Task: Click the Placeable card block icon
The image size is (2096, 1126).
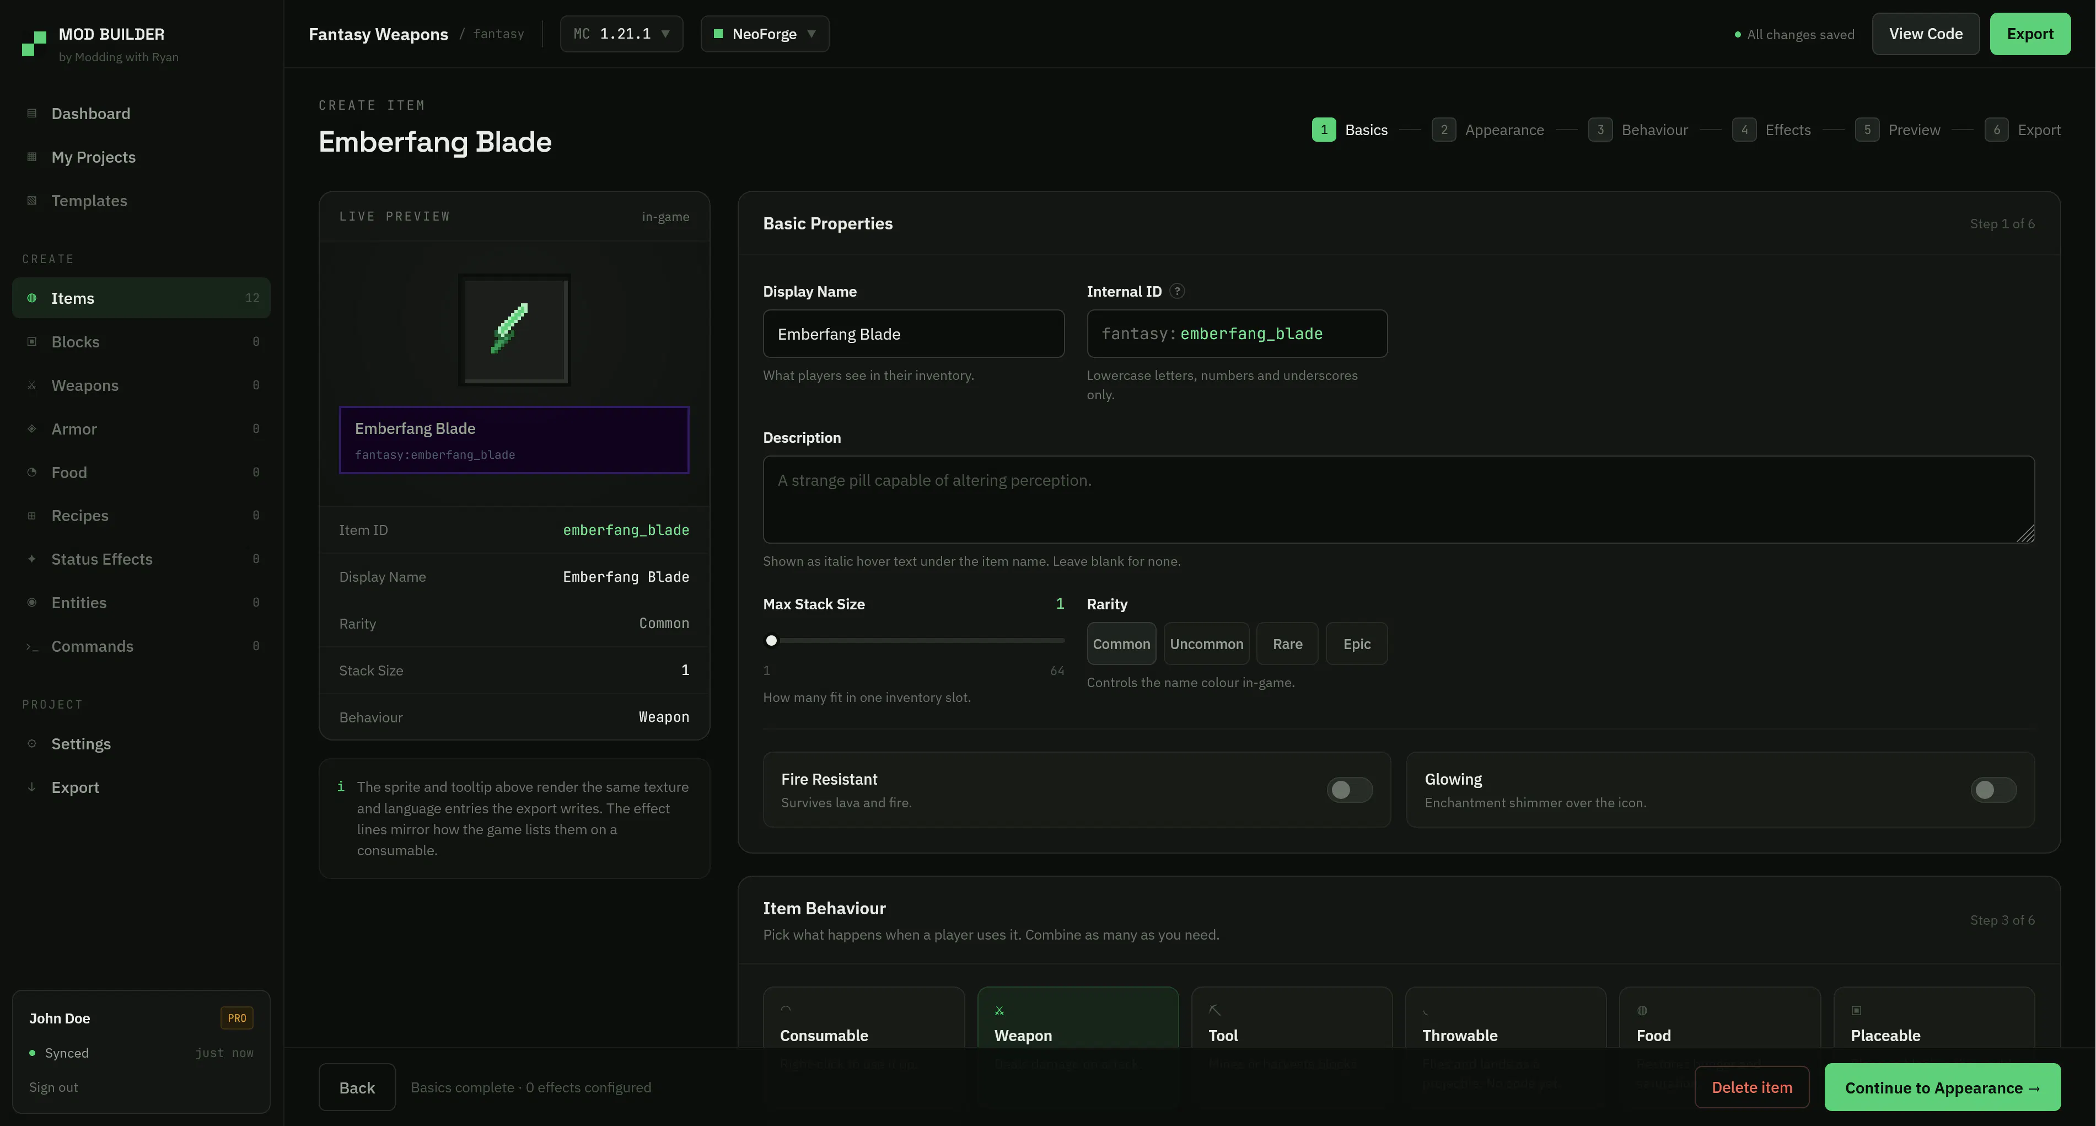Action: pos(1856,1010)
